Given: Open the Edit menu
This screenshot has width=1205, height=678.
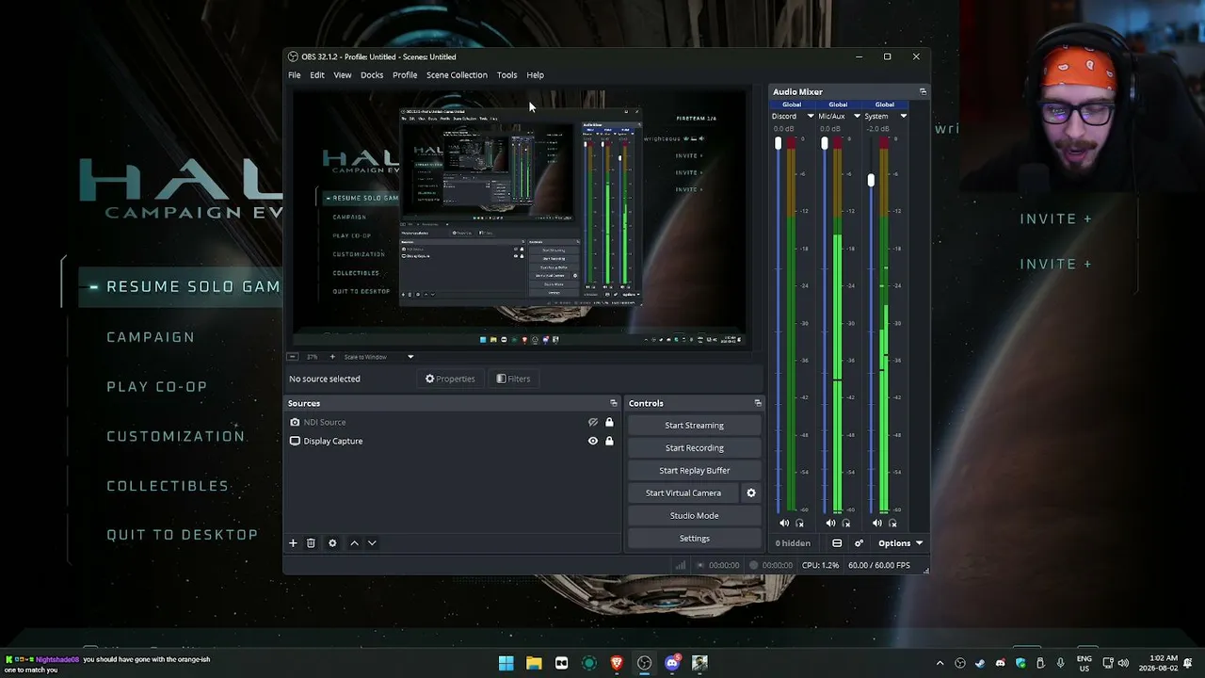Looking at the screenshot, I should coord(317,75).
